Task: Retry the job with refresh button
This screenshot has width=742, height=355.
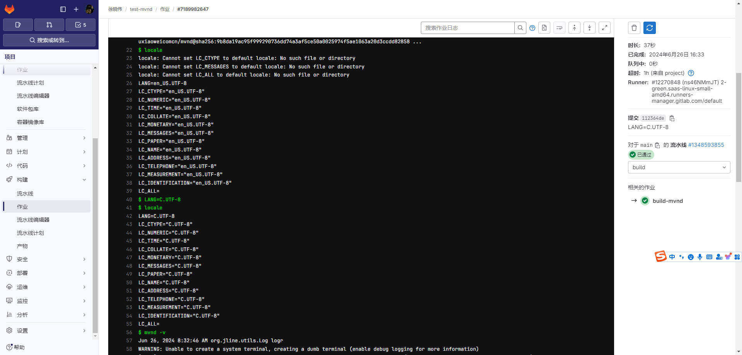Action: click(650, 28)
